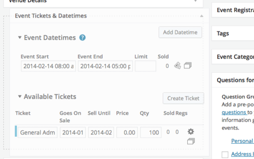Duplicate the General Admission ticket
This screenshot has width=254, height=159.
[x=191, y=141]
